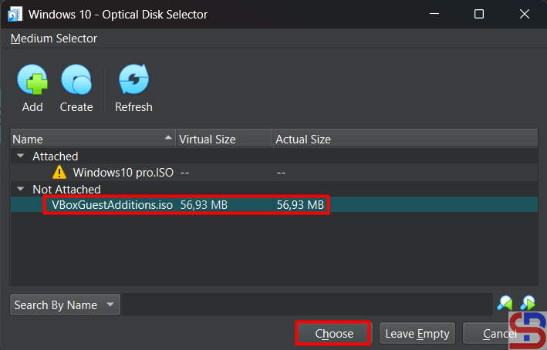Click the Leave Empty button
The width and height of the screenshot is (547, 350).
point(417,334)
